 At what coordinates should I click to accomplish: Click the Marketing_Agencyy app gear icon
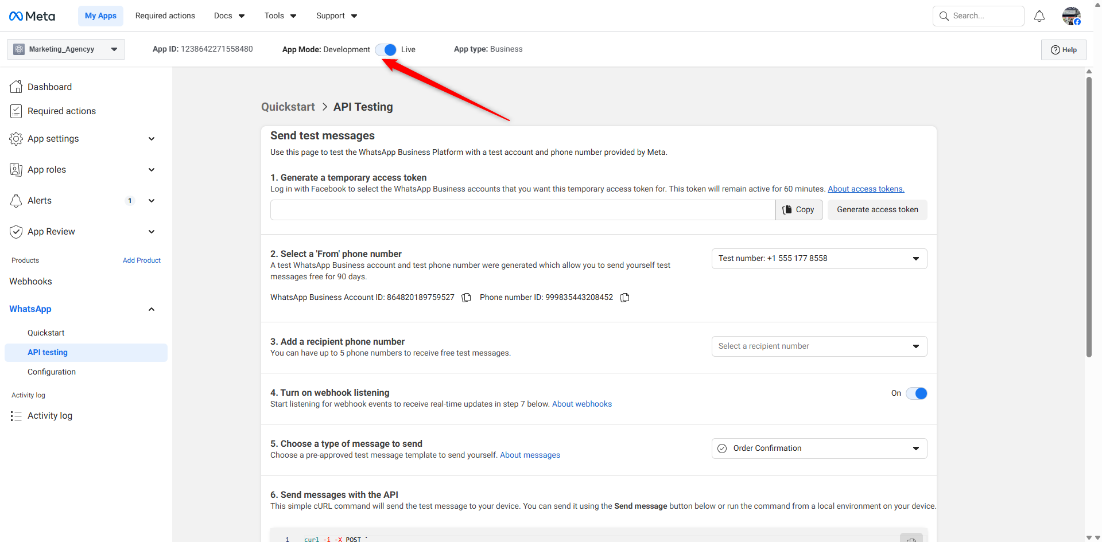(19, 49)
